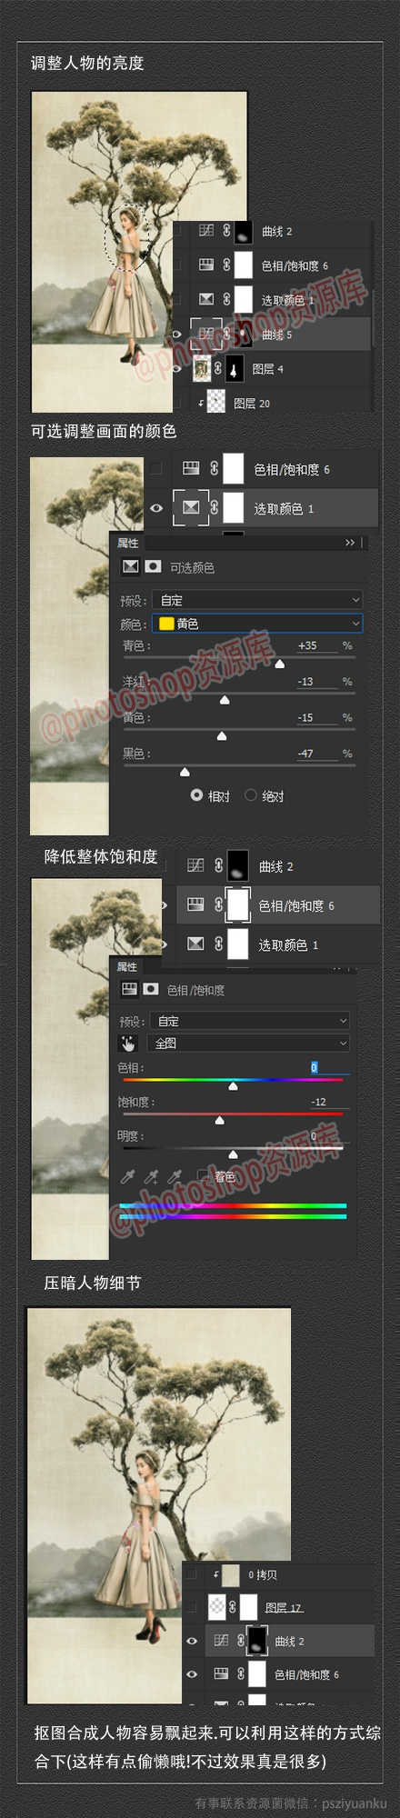Hide 曲线 2 under 压暗人物细节 via its eye icon
The width and height of the screenshot is (400, 1818).
[192, 1641]
